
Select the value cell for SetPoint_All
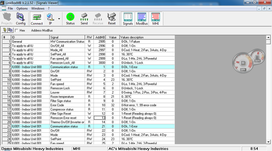click(112, 54)
